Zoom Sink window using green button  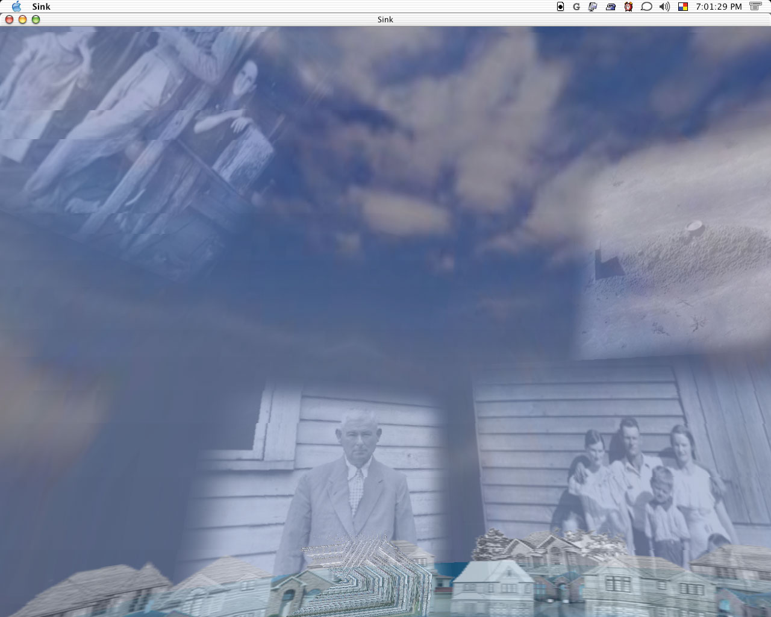(36, 19)
